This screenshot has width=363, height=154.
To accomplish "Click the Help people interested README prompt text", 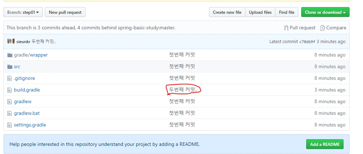I will click(x=105, y=144).
